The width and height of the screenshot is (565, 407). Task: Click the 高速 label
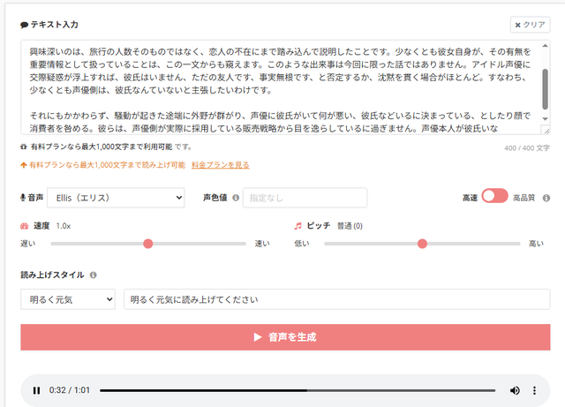click(470, 198)
